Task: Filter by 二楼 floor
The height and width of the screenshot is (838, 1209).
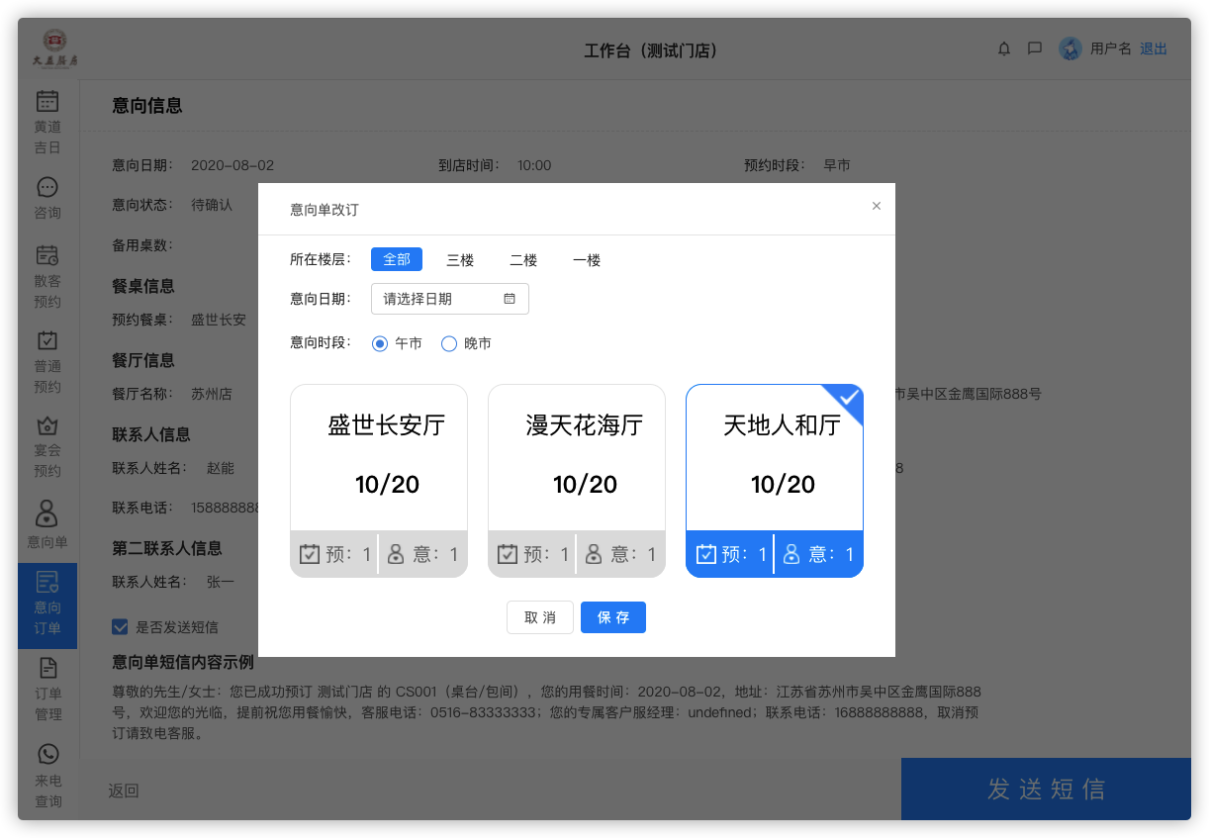Action: (523, 260)
